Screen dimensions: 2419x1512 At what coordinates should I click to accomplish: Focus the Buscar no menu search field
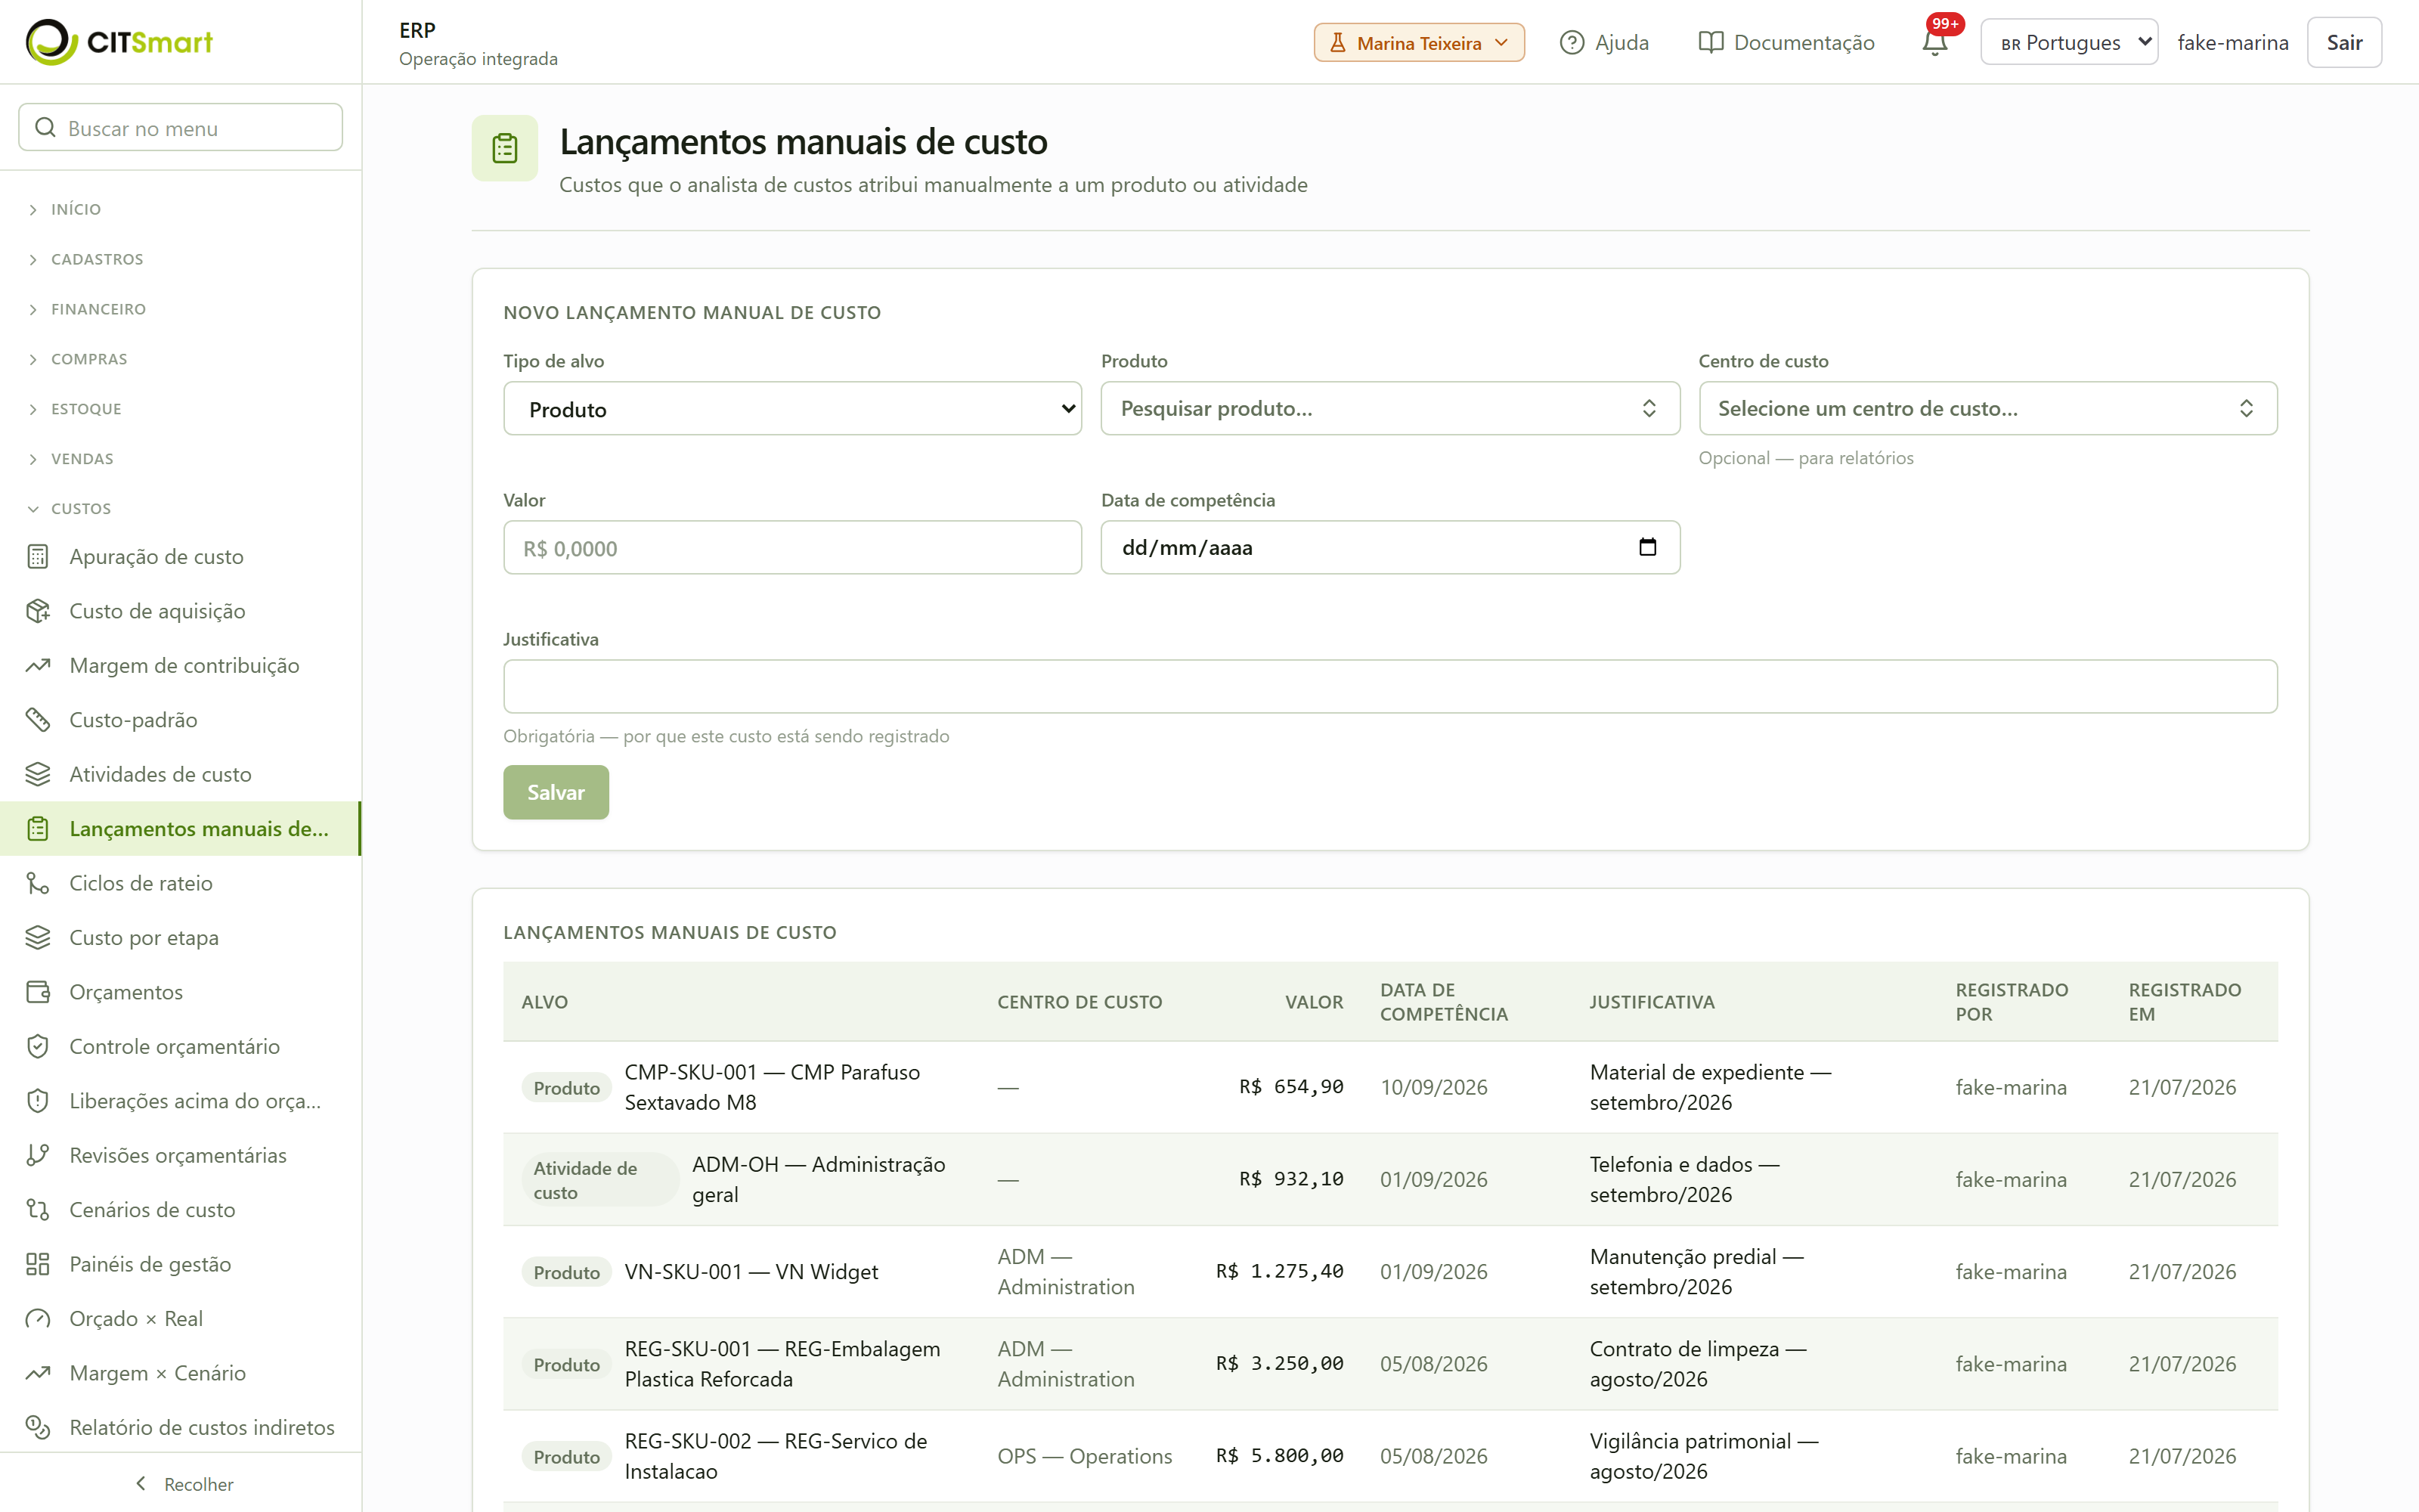coord(181,128)
